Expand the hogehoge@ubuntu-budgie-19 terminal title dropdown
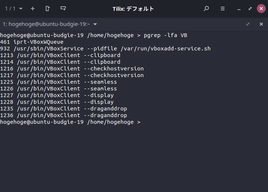Screen dimensions: 268x192 95,24
